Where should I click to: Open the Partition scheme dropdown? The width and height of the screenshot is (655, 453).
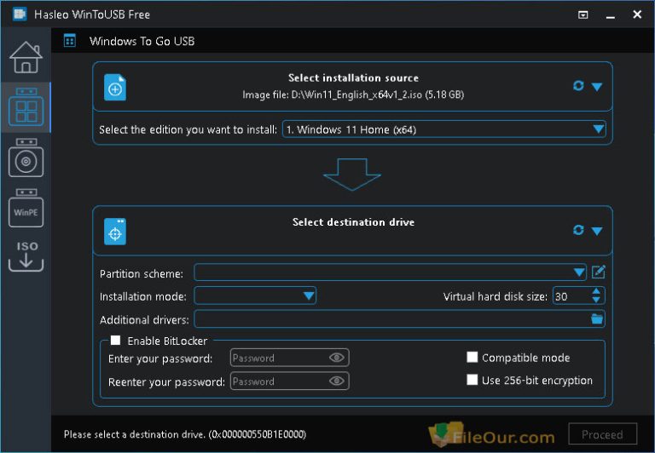(390, 272)
